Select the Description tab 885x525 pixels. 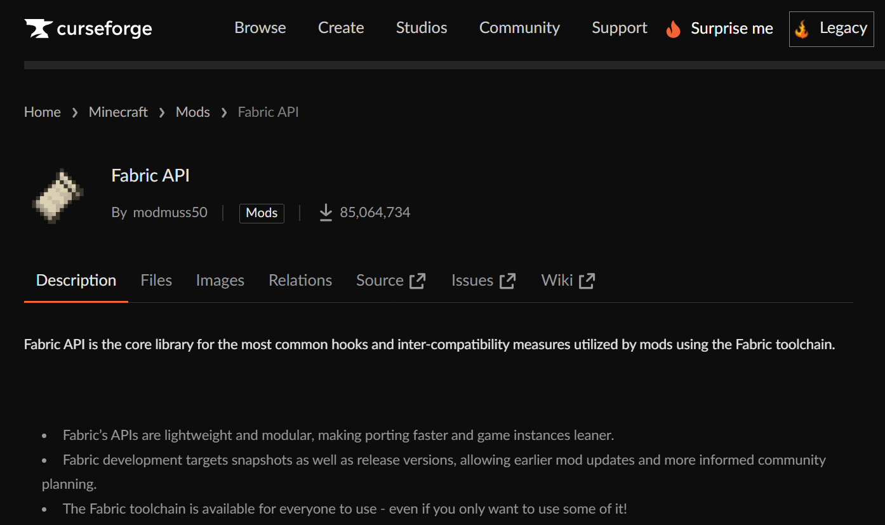[x=76, y=281]
